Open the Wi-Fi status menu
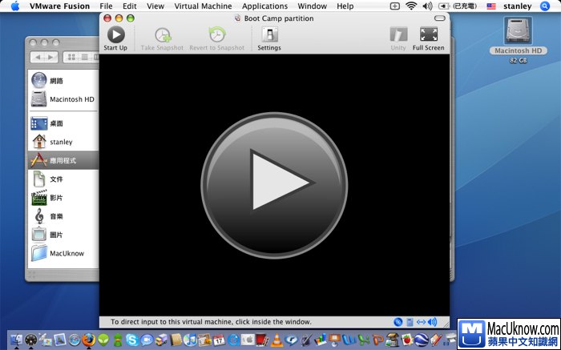Screen dimensions: 561x350 pyautogui.click(x=411, y=6)
